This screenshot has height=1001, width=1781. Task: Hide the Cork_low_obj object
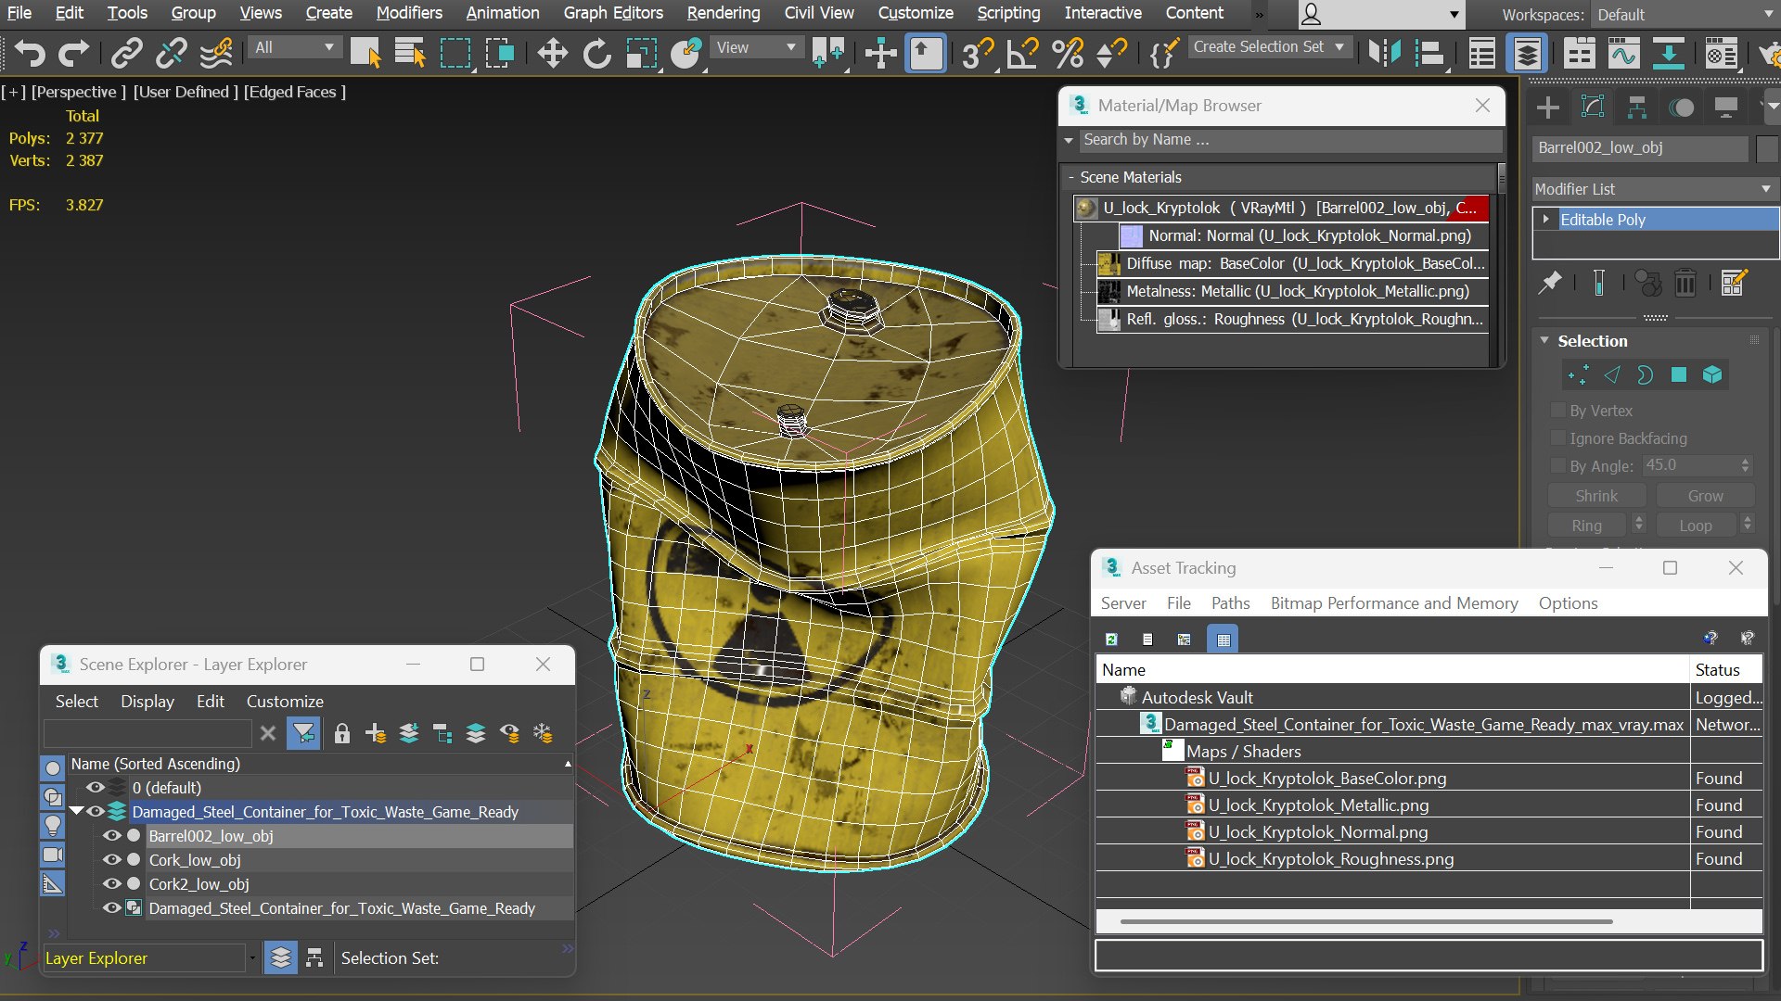click(x=112, y=860)
